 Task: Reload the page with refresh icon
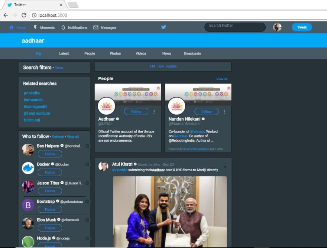[x=24, y=15]
